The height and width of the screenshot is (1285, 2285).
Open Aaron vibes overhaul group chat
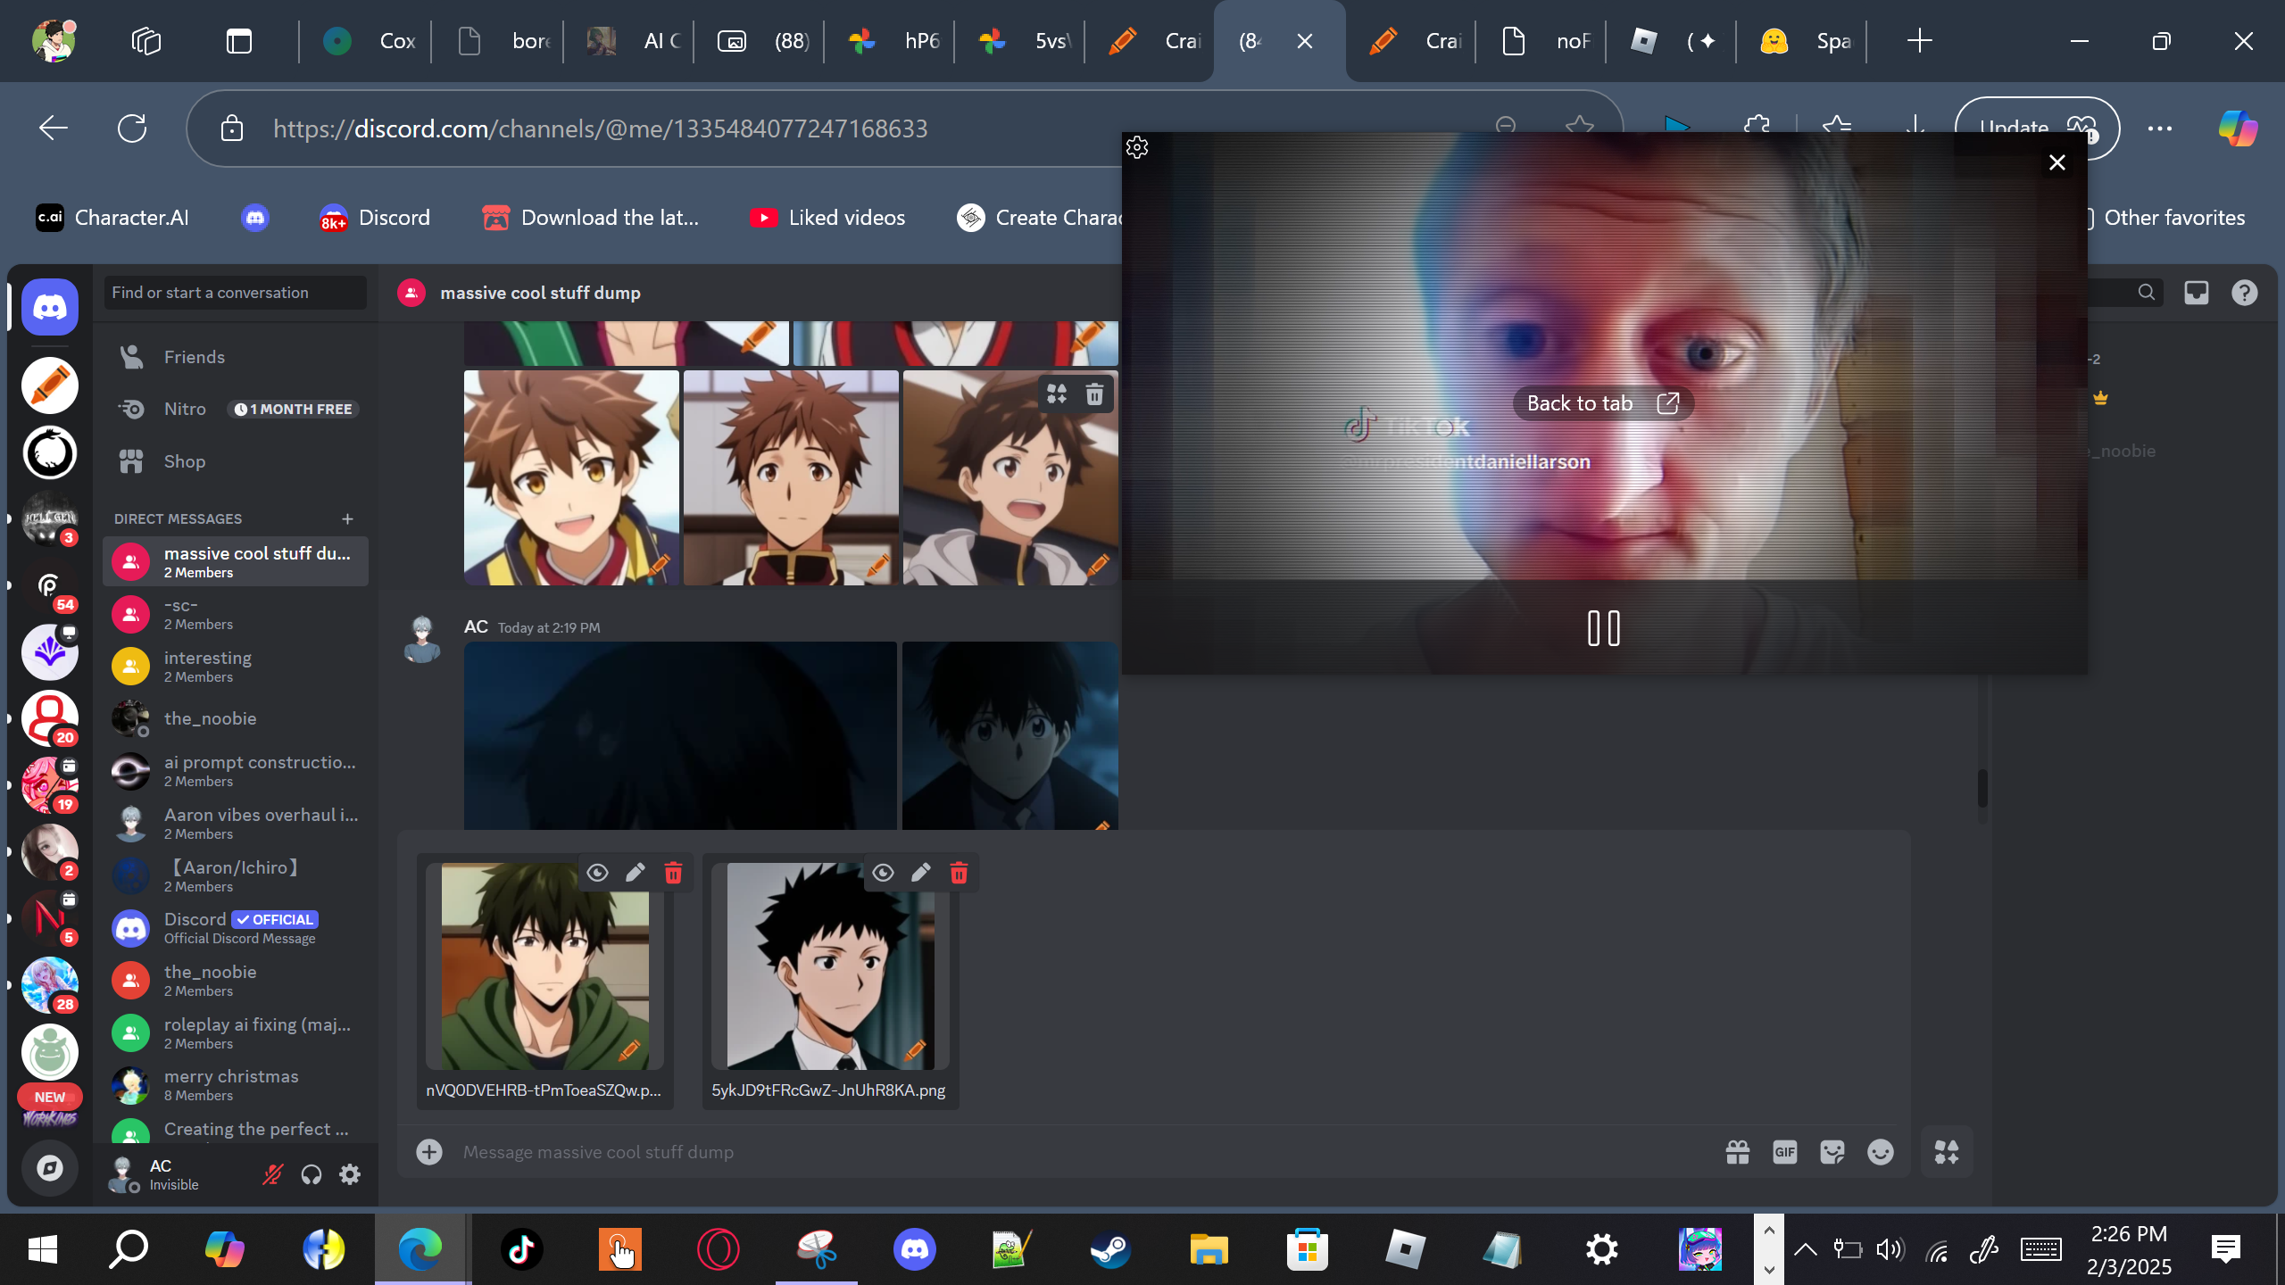click(x=236, y=824)
